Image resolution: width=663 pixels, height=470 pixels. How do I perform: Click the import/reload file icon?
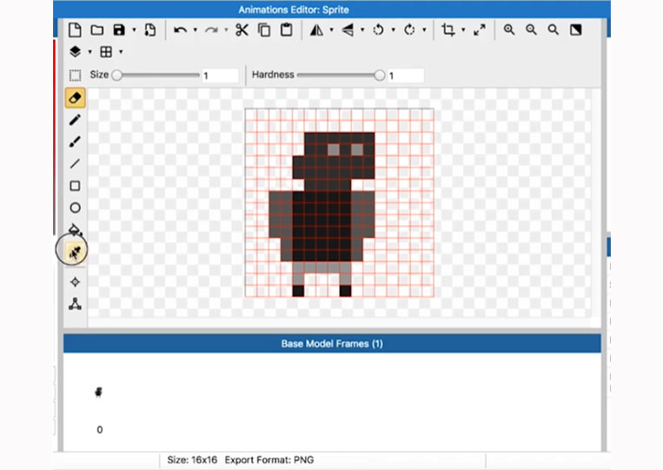point(149,30)
